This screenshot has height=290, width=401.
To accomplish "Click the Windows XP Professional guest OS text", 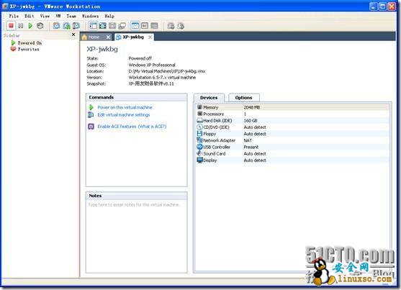I will pyautogui.click(x=152, y=65).
